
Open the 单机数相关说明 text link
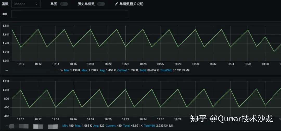[x=131, y=4]
